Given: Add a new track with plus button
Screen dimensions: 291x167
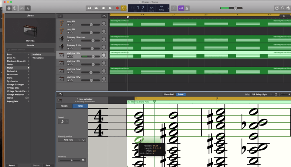Looking at the screenshot, I should pos(60,16).
